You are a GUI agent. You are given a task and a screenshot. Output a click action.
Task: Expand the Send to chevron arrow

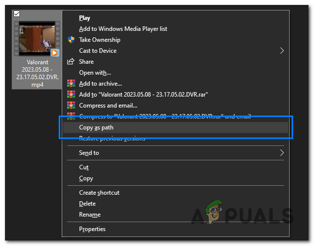(x=282, y=153)
